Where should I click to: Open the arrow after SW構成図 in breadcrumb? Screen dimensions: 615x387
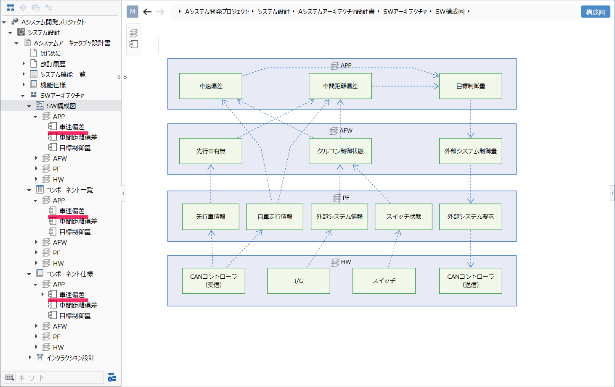[468, 11]
